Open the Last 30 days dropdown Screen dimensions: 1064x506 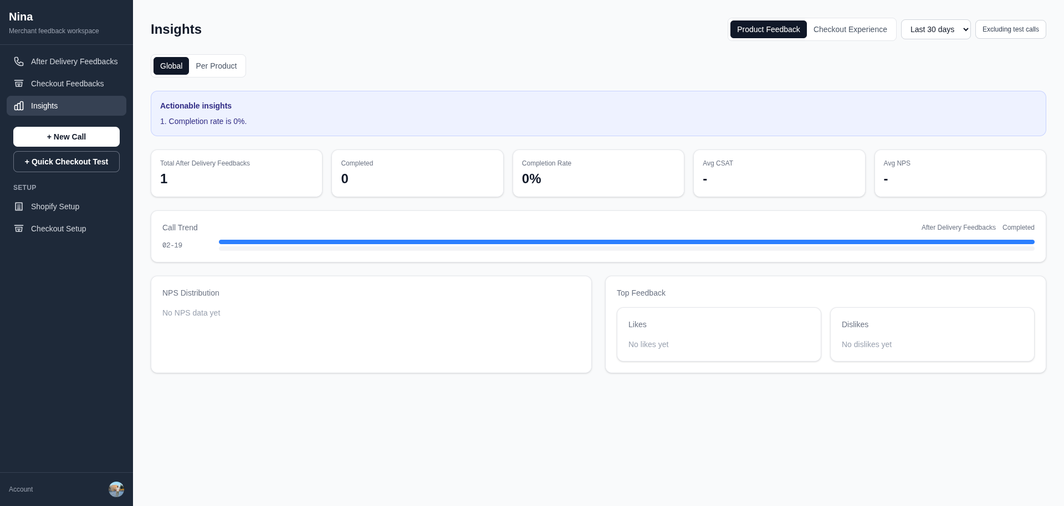935,29
